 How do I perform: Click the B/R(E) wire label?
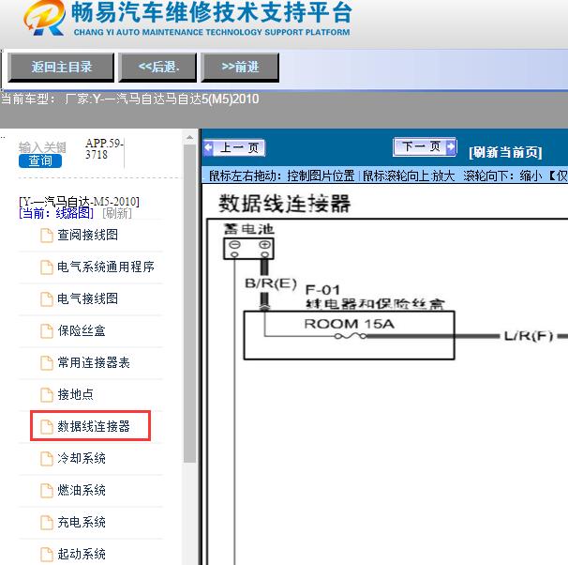click(271, 283)
